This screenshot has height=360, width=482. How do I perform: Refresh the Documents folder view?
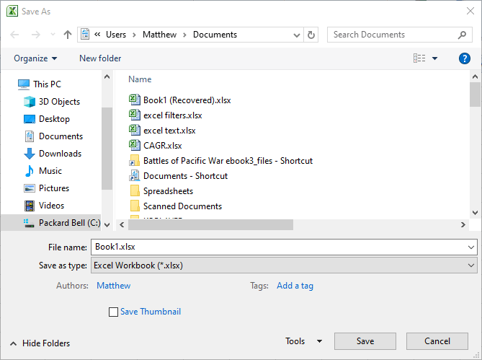pyautogui.click(x=311, y=35)
